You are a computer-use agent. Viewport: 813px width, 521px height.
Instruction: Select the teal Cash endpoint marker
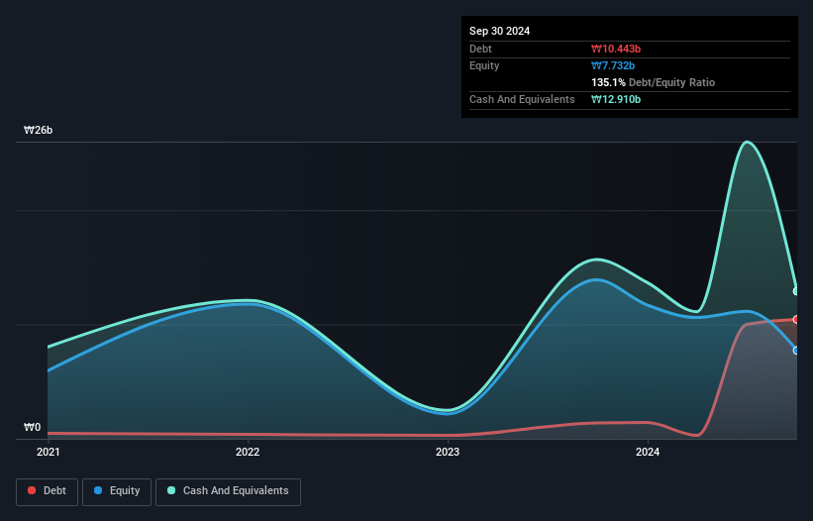(x=796, y=291)
